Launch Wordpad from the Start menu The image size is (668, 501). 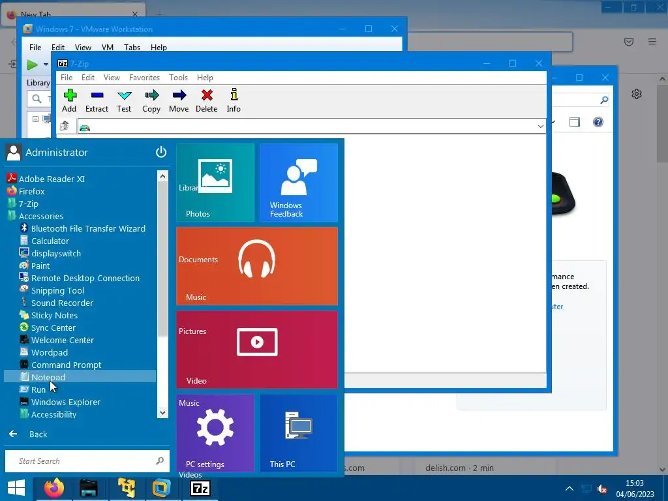(44, 352)
